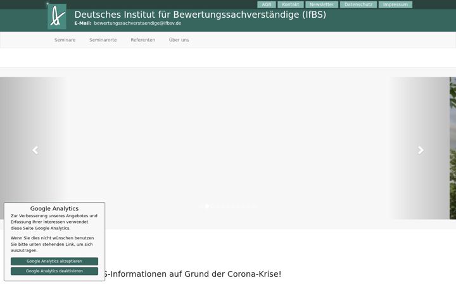Accept Google Analytics tracking

(54, 261)
